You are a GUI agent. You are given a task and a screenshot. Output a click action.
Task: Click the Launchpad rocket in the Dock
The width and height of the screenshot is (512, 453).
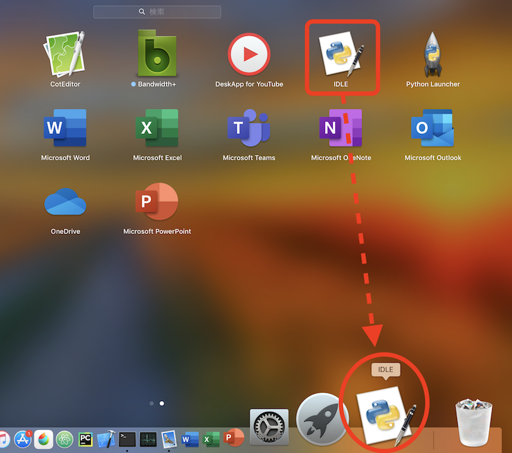tap(322, 420)
